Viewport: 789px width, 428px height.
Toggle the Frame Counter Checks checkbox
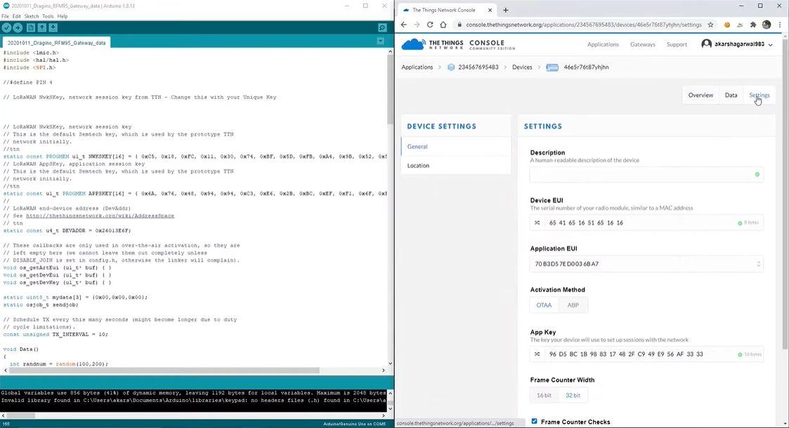535,422
